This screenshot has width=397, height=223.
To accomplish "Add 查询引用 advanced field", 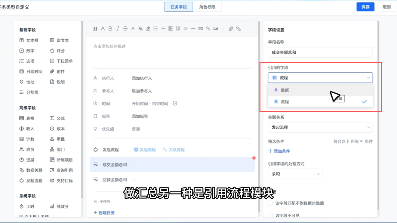I will (61, 170).
